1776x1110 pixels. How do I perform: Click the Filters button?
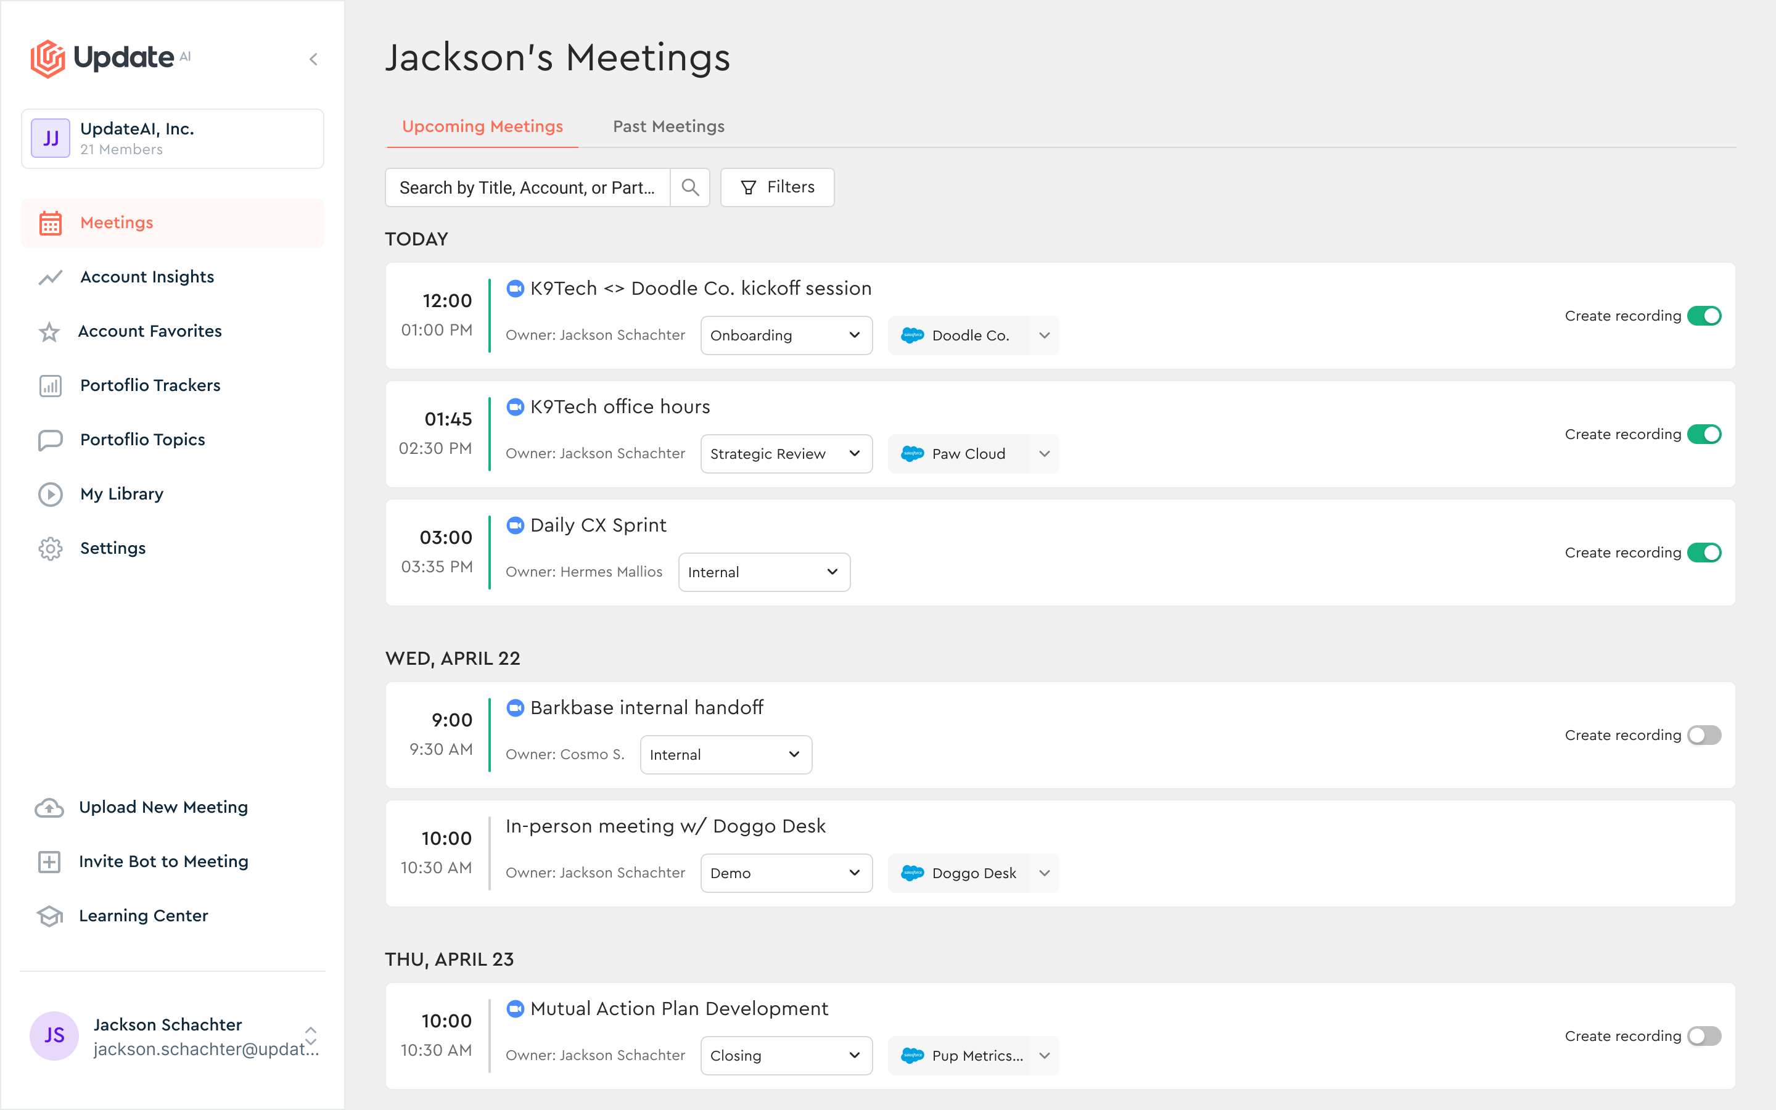777,187
